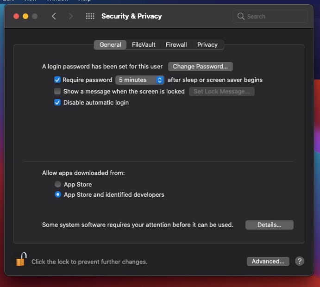The image size is (320, 287).
Task: Click the orange padlock icon
Action: pos(21,259)
